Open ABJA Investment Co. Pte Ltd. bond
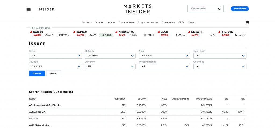The width and height of the screenshot is (275, 128). coord(45,105)
